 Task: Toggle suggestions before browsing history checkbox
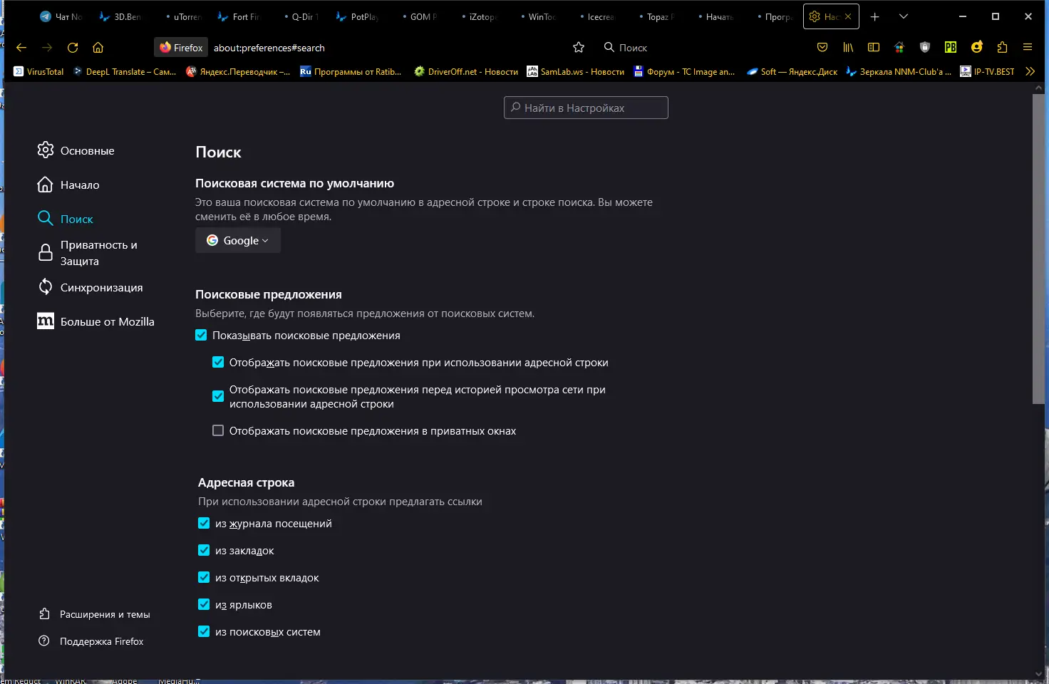[218, 396]
